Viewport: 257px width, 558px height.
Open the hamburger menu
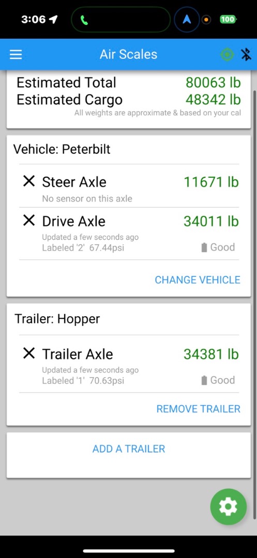pyautogui.click(x=16, y=54)
